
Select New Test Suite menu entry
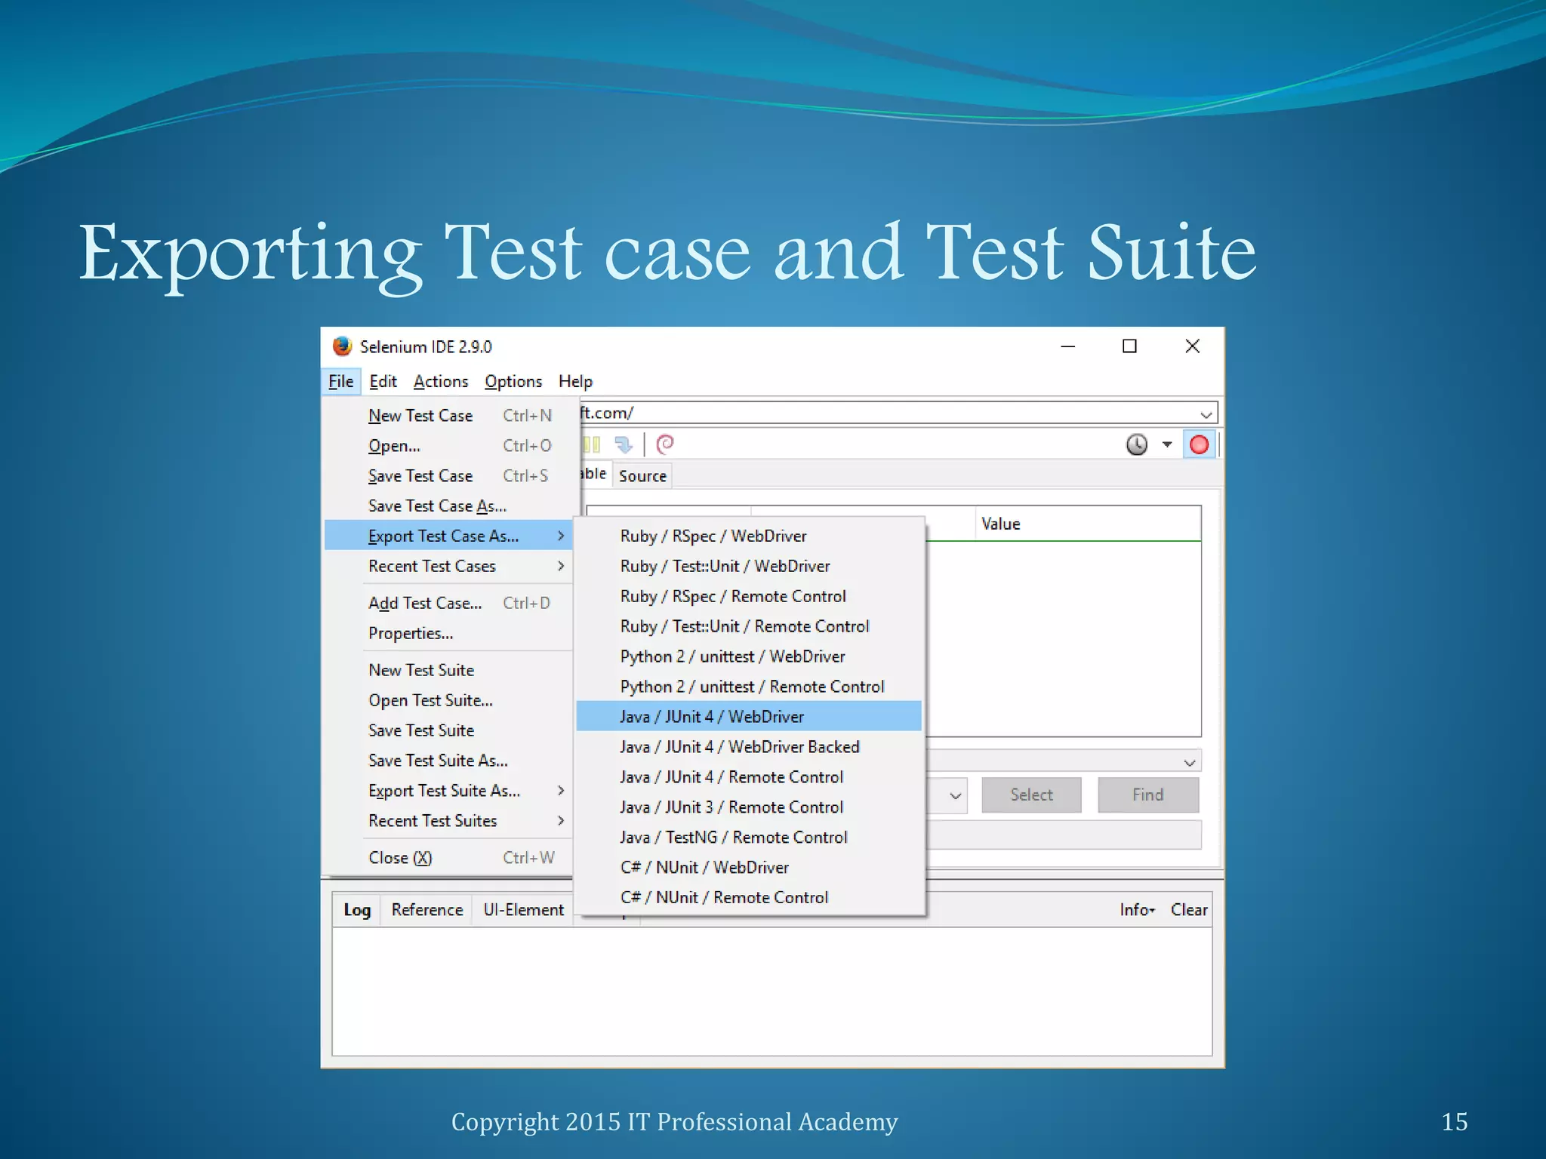450,670
